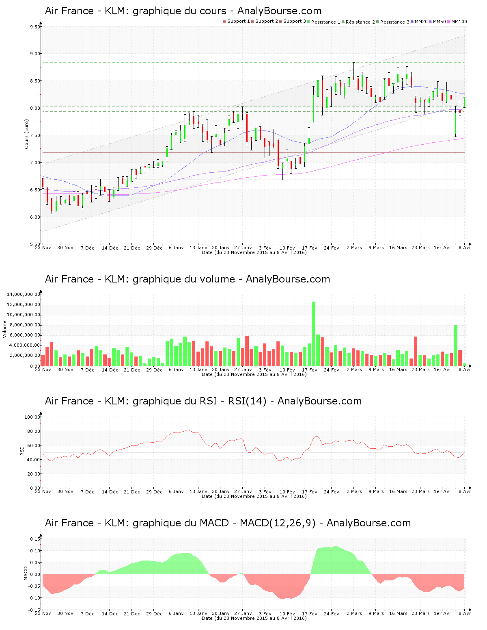487x630 pixels.
Task: Click '17 Fév' date under price chart
Action: [x=309, y=248]
